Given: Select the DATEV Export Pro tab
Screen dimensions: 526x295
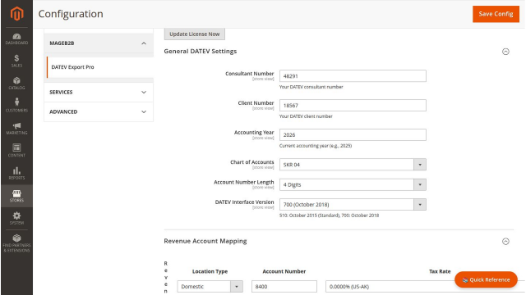Looking at the screenshot, I should pos(100,67).
